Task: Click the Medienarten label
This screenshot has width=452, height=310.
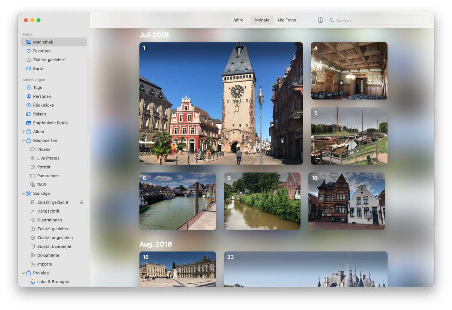Action: (x=45, y=141)
